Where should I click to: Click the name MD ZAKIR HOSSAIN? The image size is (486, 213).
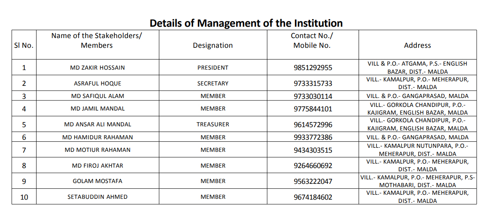[98, 68]
